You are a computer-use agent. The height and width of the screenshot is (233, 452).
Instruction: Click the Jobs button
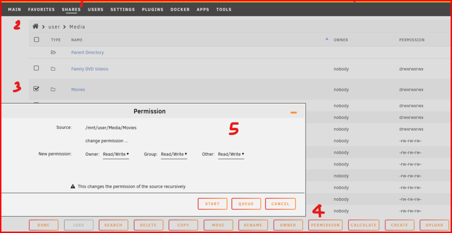(79, 225)
